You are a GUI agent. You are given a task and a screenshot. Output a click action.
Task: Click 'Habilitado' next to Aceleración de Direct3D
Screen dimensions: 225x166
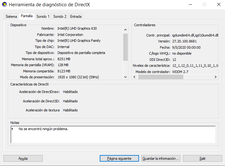70,101
